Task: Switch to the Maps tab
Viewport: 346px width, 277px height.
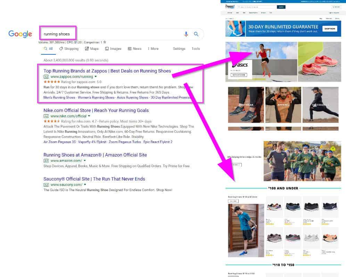Action: tap(92, 48)
